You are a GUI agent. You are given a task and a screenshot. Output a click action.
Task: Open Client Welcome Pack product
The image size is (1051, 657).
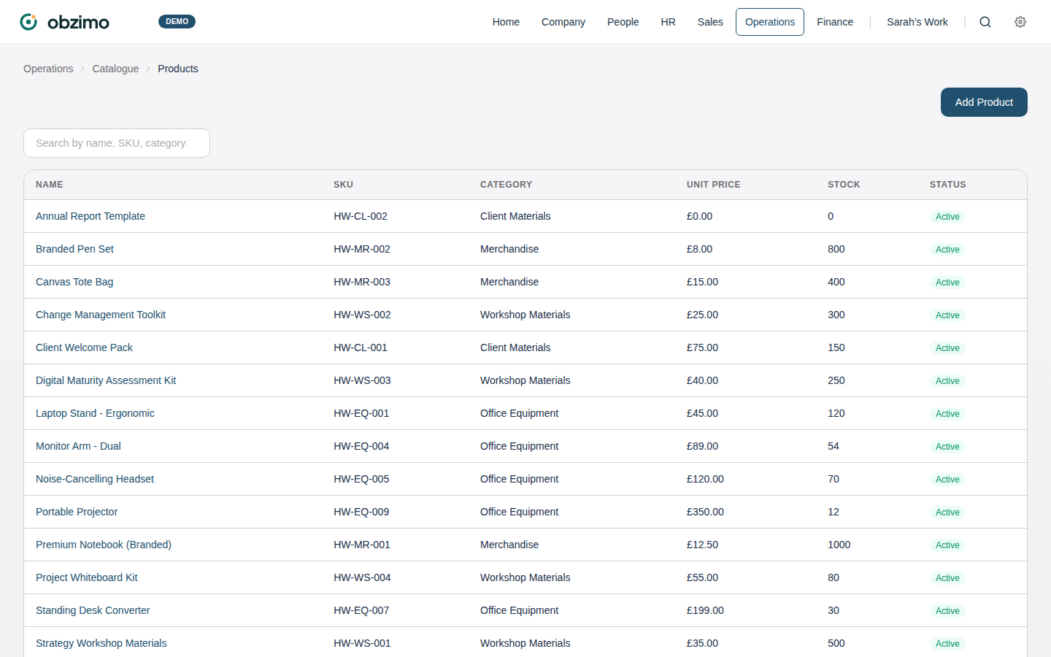click(x=84, y=347)
